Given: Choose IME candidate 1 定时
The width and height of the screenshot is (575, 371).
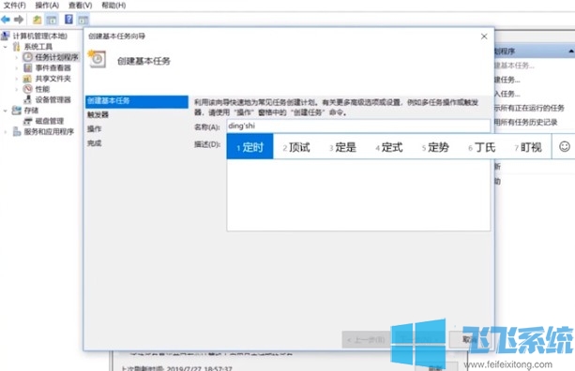Looking at the screenshot, I should tap(250, 146).
